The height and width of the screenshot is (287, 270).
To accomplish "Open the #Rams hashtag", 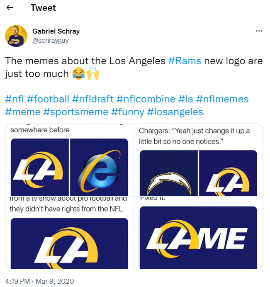I will pos(185,61).
